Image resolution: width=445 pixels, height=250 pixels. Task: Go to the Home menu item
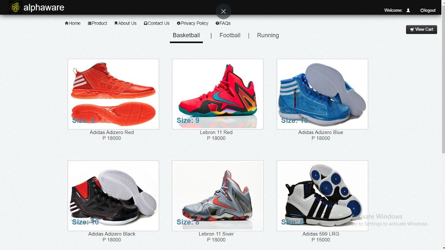(x=73, y=23)
